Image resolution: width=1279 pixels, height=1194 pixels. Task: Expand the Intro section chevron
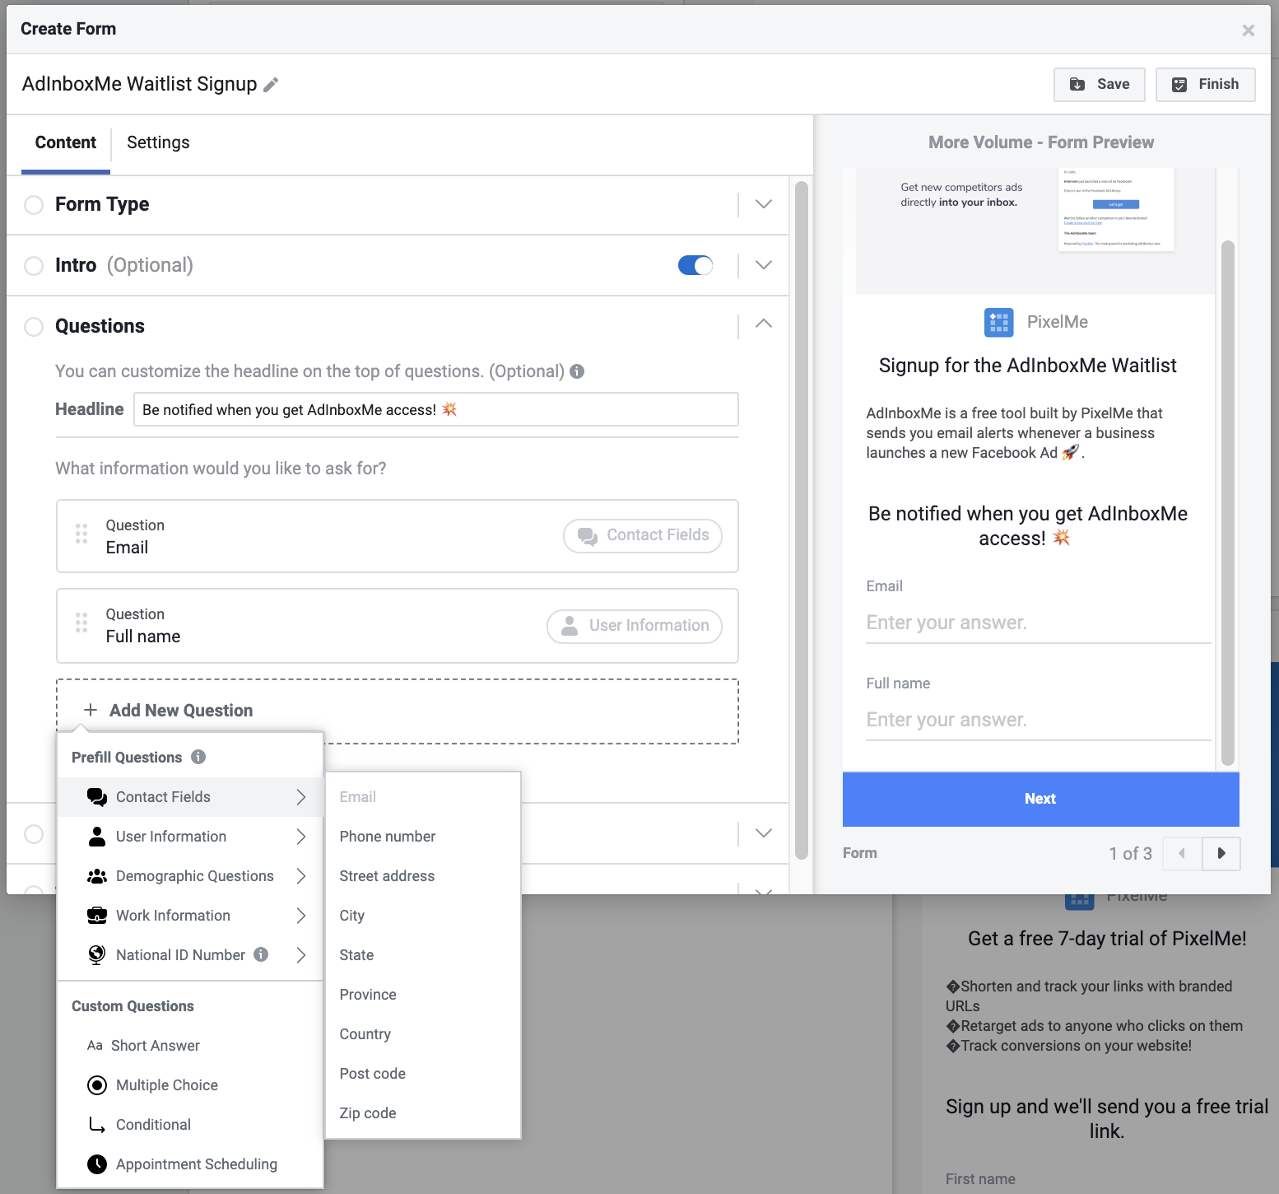[x=764, y=265]
